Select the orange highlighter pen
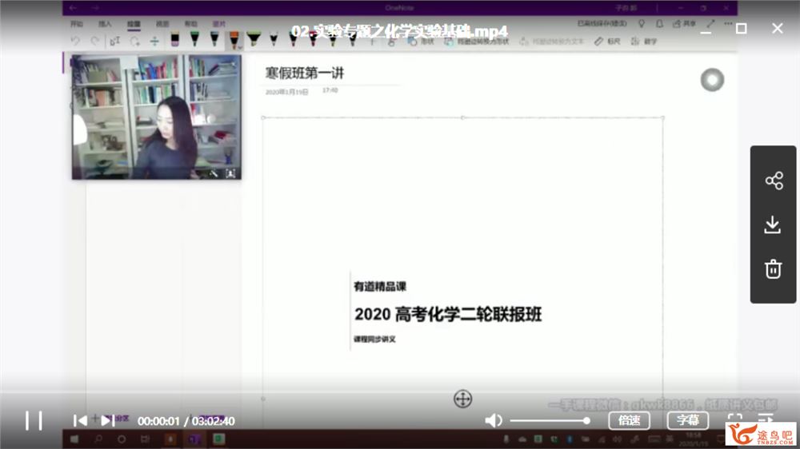Screen dimensions: 800x449 coord(234,39)
